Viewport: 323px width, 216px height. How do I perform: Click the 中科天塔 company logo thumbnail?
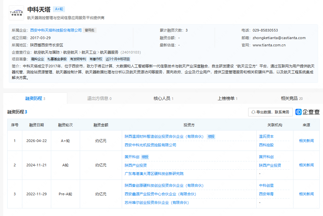[x=16, y=13]
